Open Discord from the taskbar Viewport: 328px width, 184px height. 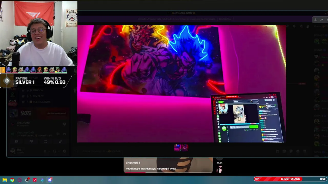pos(50,180)
